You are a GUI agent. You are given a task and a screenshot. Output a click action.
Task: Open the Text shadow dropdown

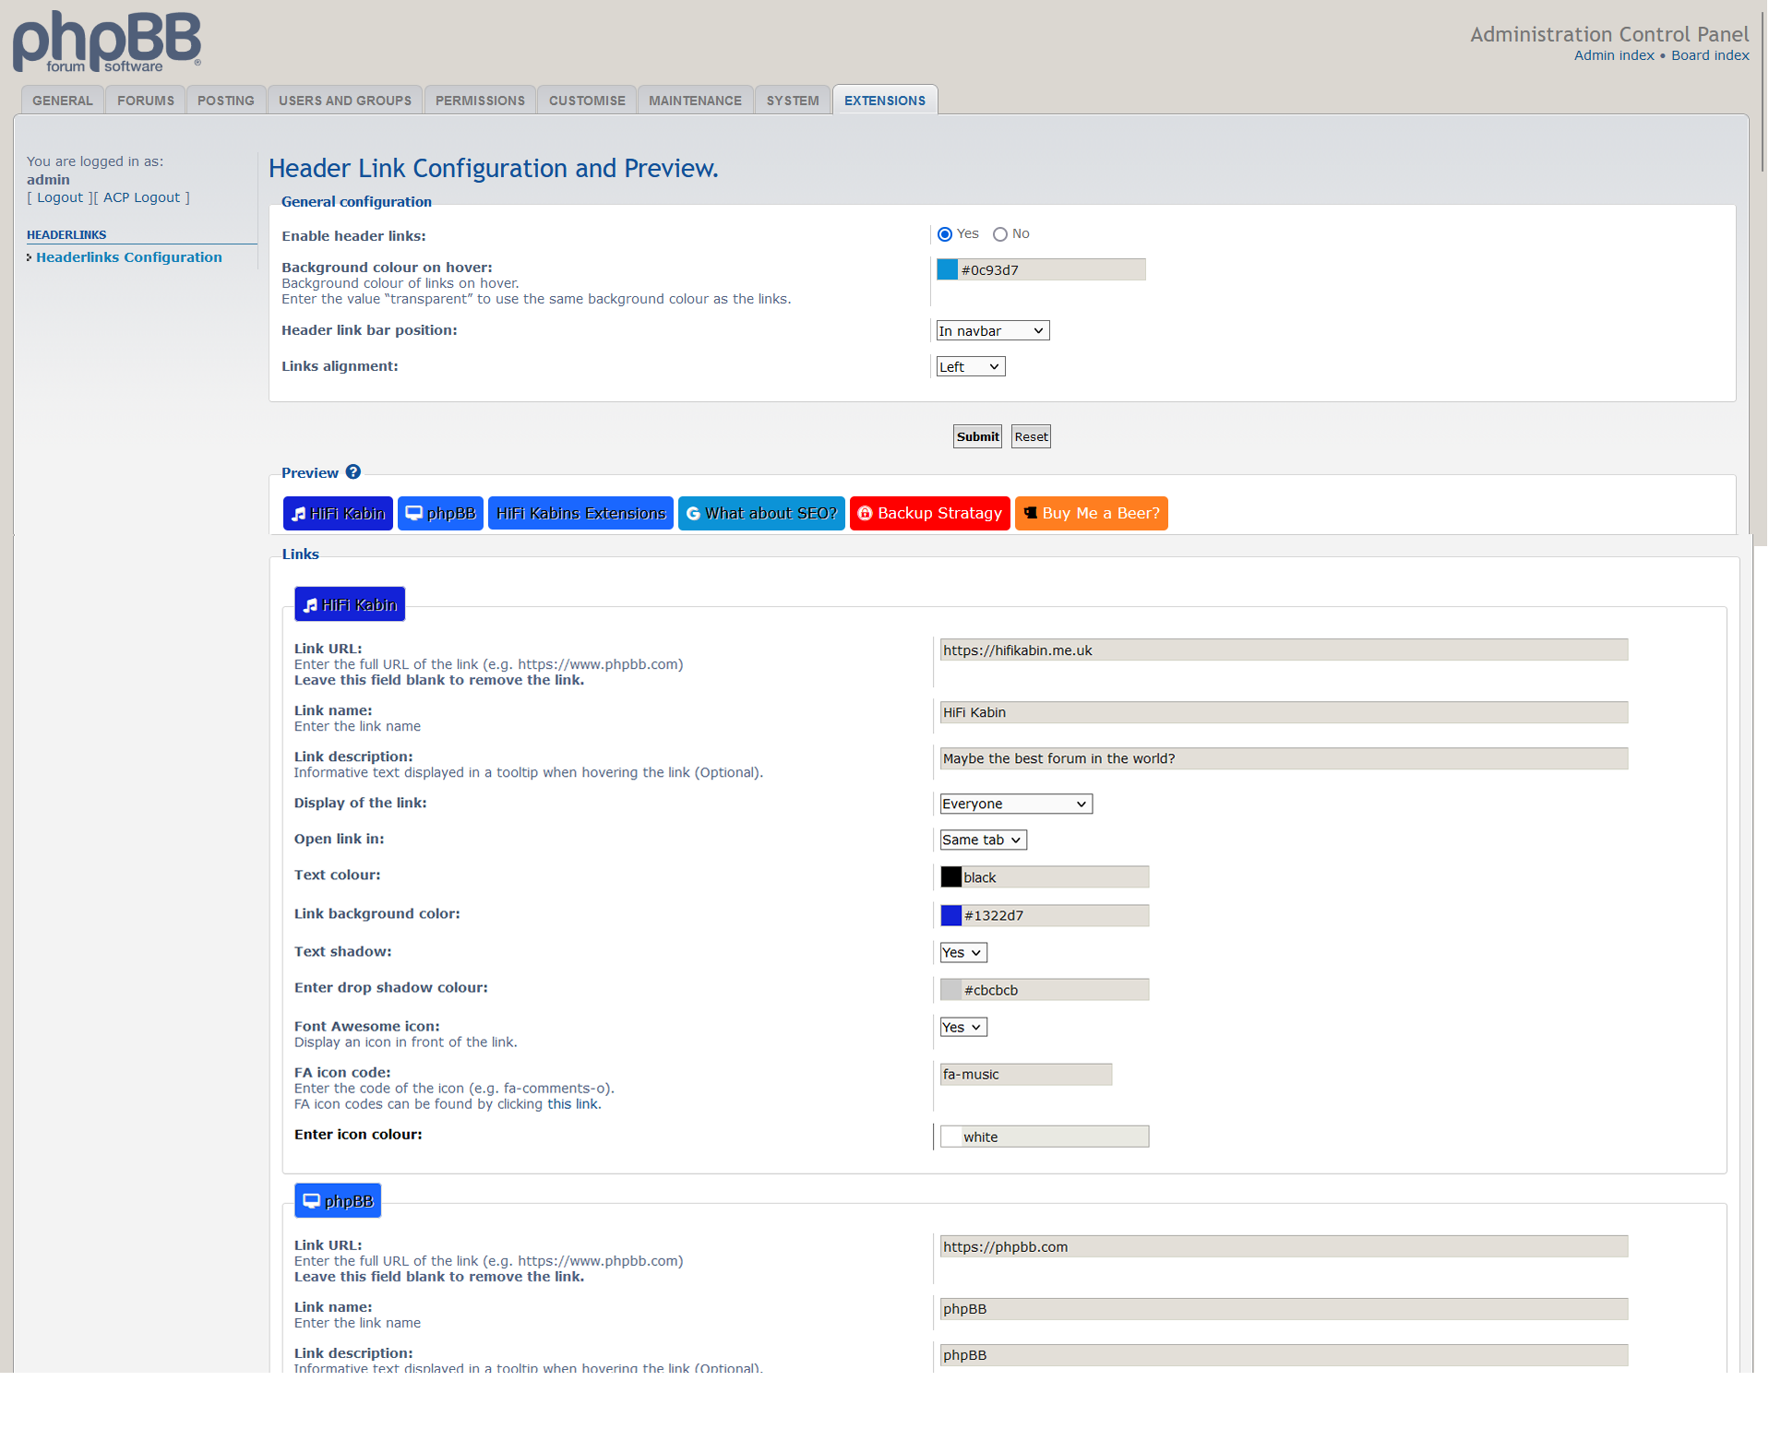(962, 953)
